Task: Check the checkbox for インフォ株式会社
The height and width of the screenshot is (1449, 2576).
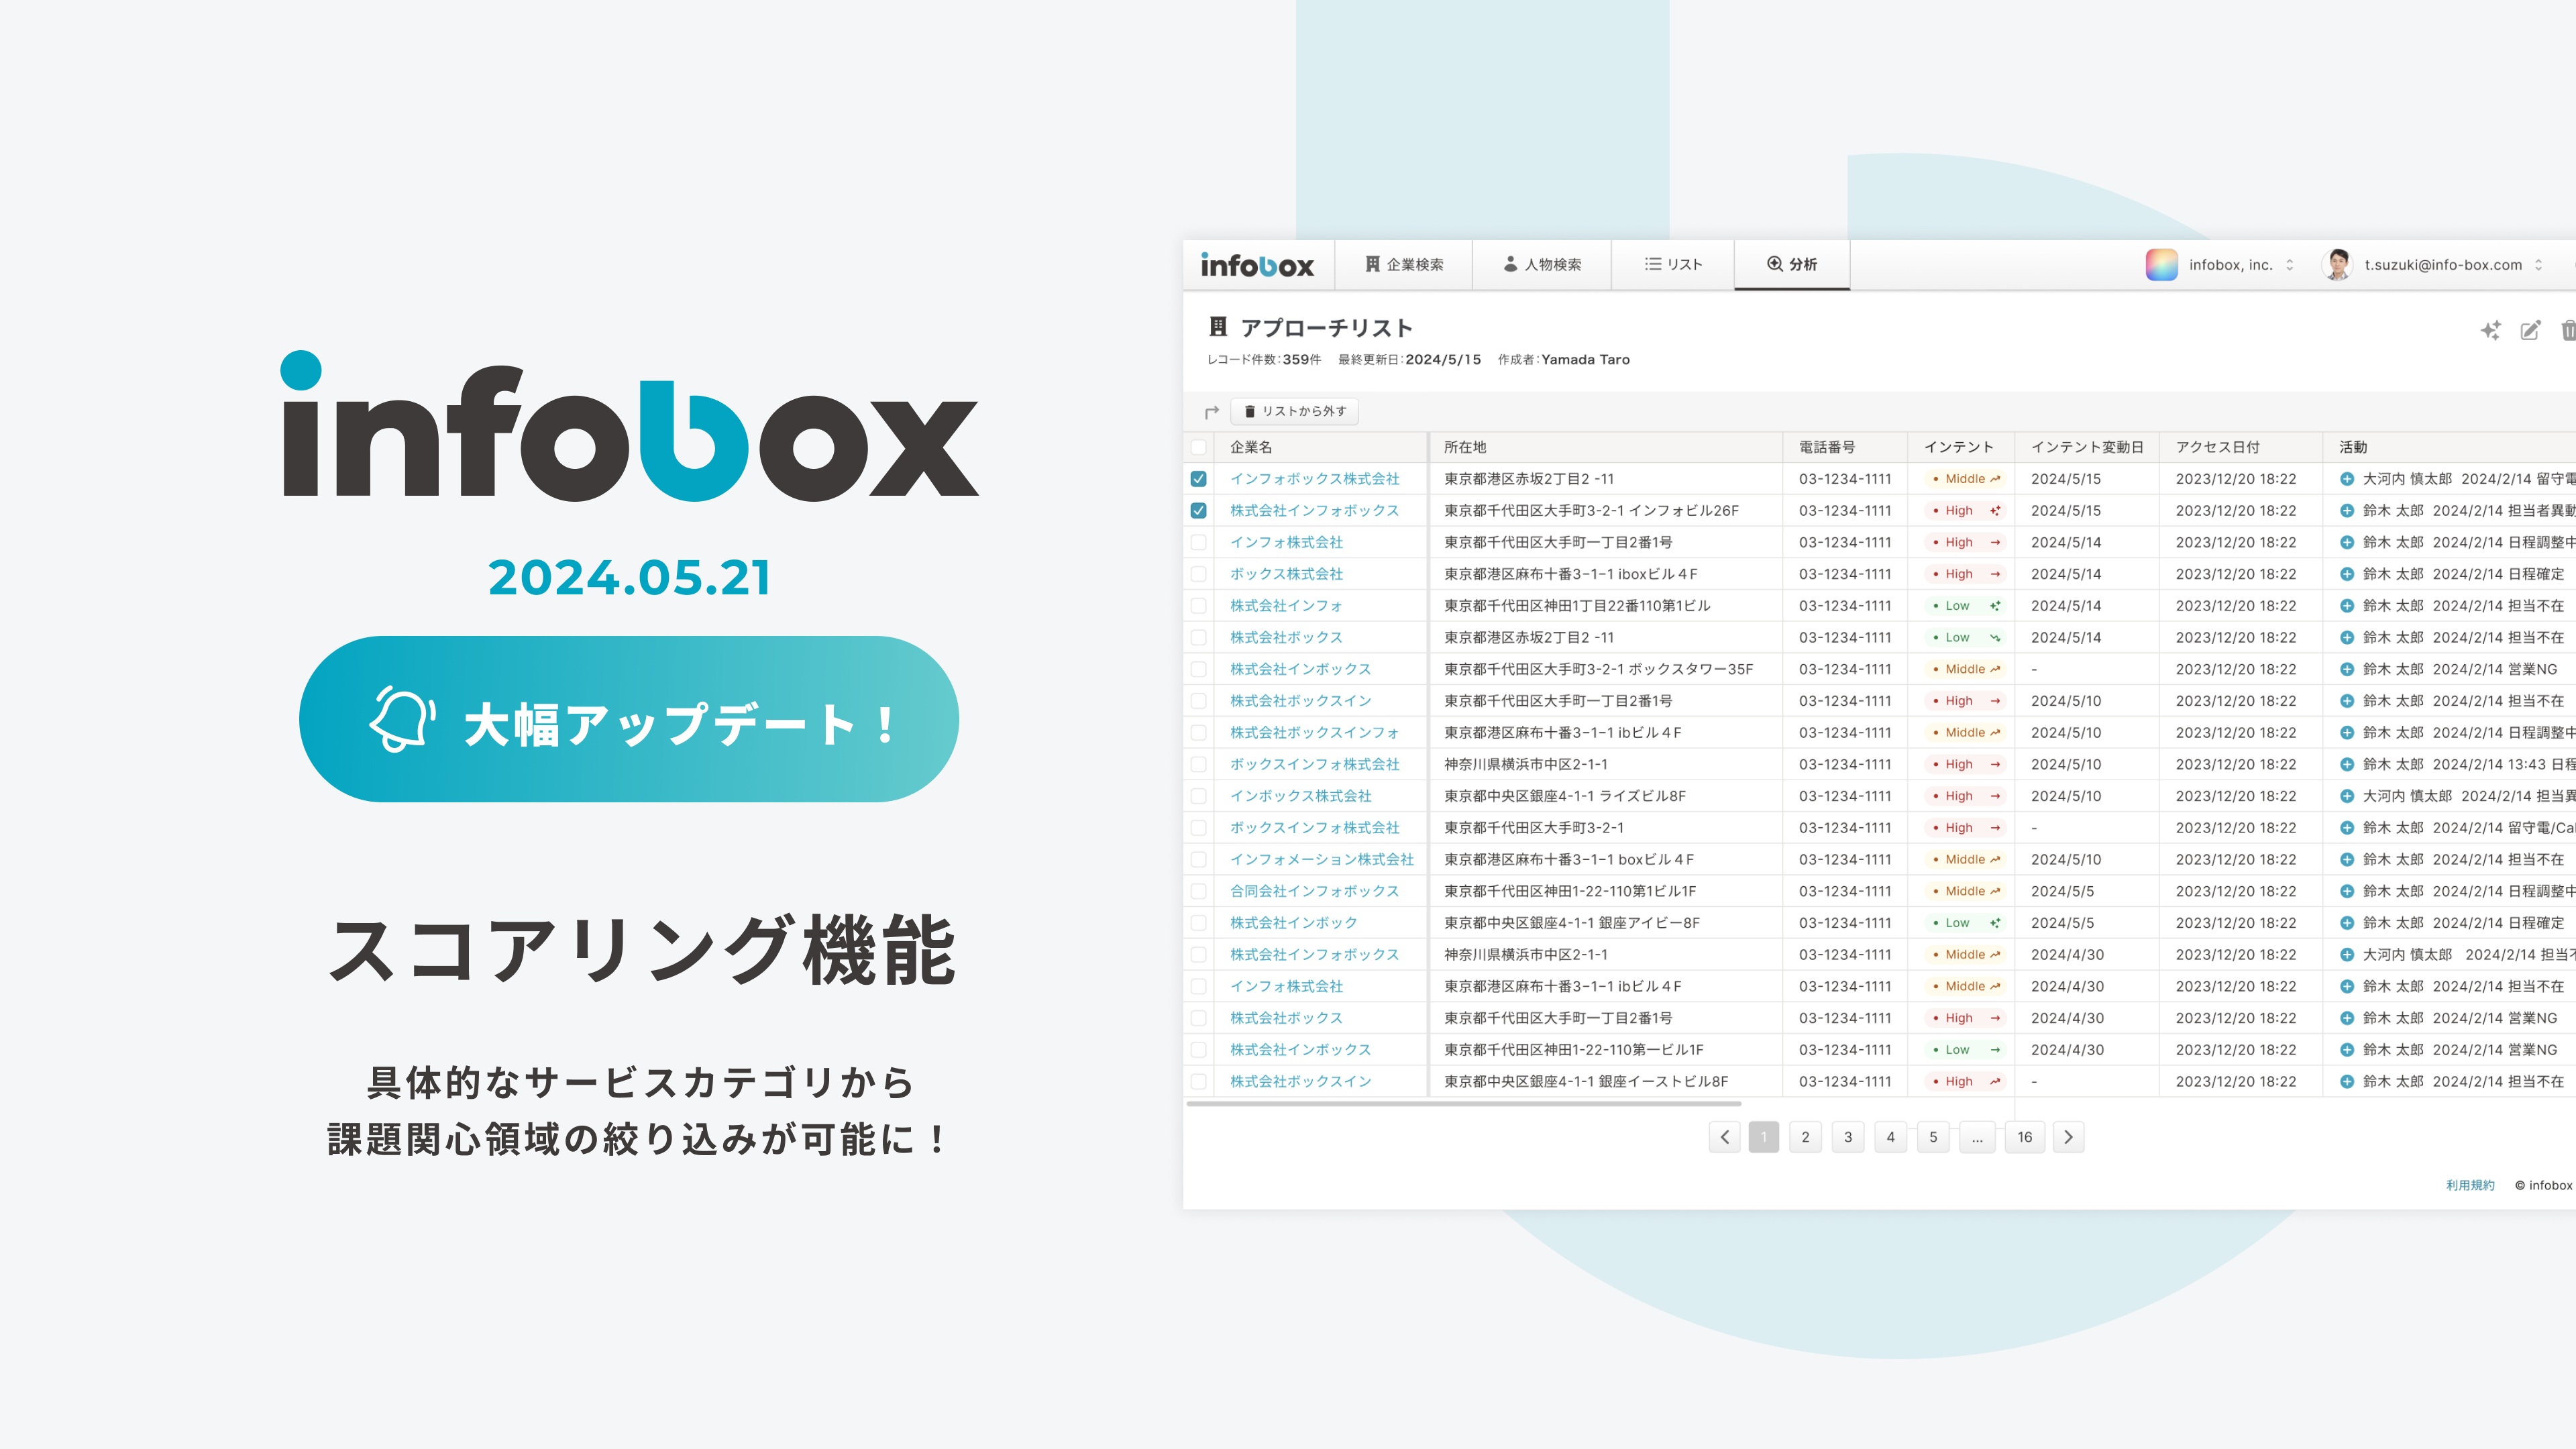Action: coord(1199,542)
